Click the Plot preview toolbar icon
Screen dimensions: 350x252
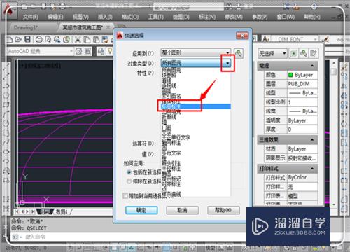48,40
